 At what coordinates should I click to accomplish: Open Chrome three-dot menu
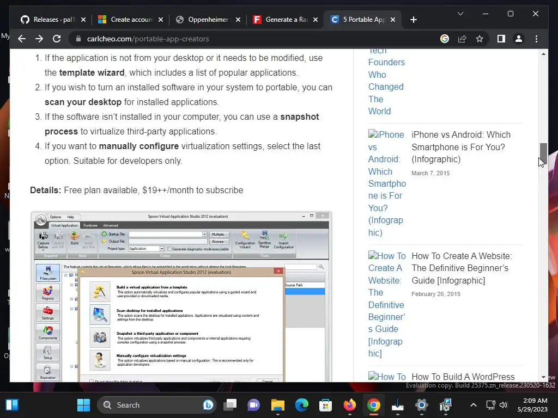click(x=536, y=39)
